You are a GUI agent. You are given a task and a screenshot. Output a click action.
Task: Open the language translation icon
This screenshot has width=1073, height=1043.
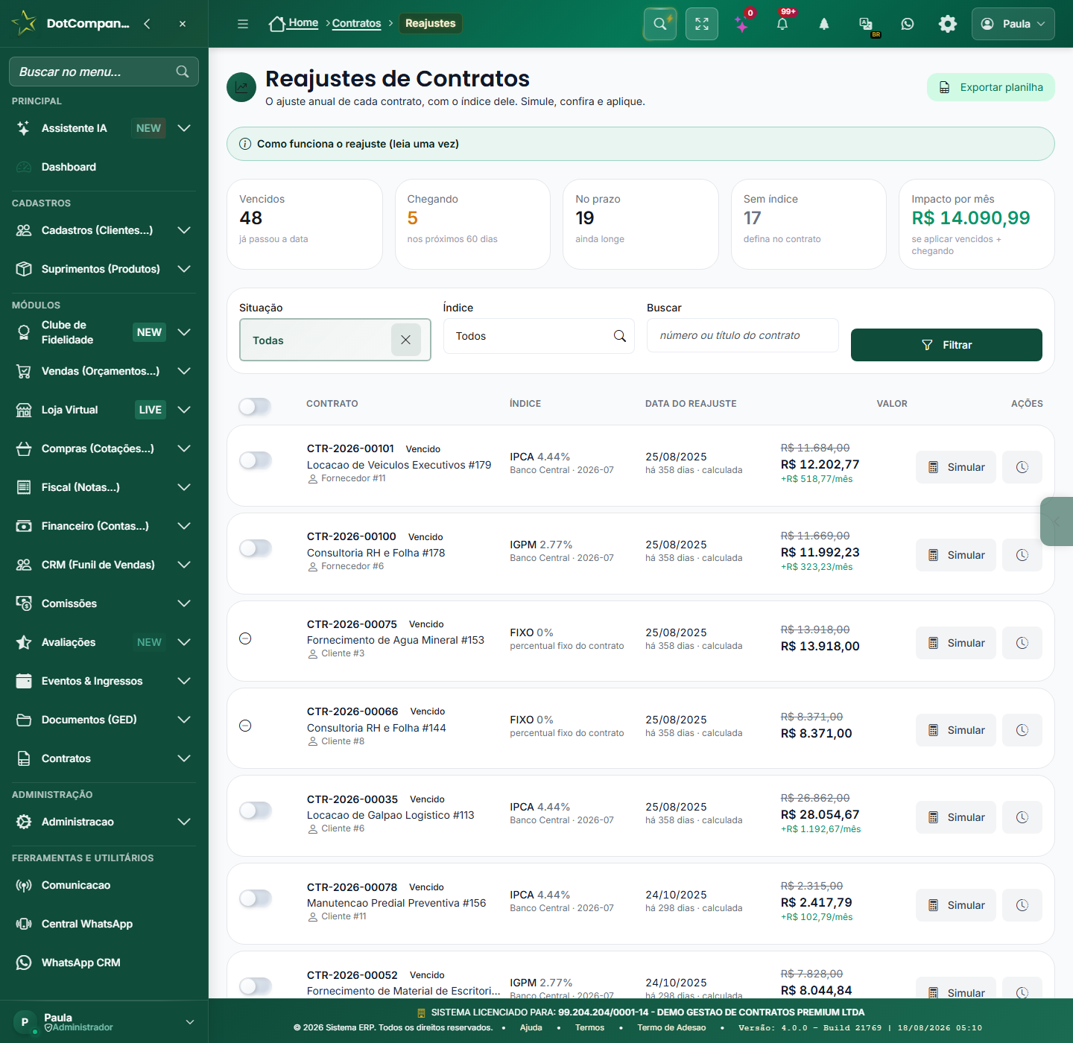coord(866,24)
